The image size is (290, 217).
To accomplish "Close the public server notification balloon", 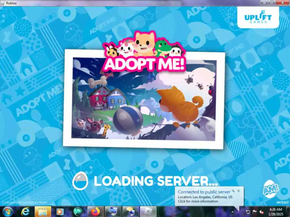I will click(x=238, y=191).
